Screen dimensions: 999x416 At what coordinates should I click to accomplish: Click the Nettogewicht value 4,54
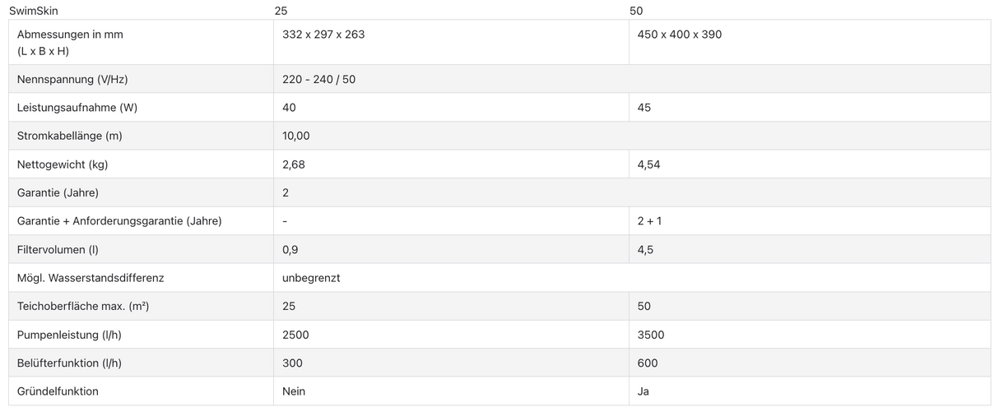[648, 164]
